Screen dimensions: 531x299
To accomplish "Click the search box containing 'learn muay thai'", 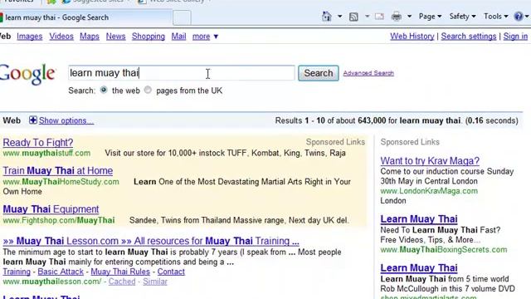I will pos(182,73).
